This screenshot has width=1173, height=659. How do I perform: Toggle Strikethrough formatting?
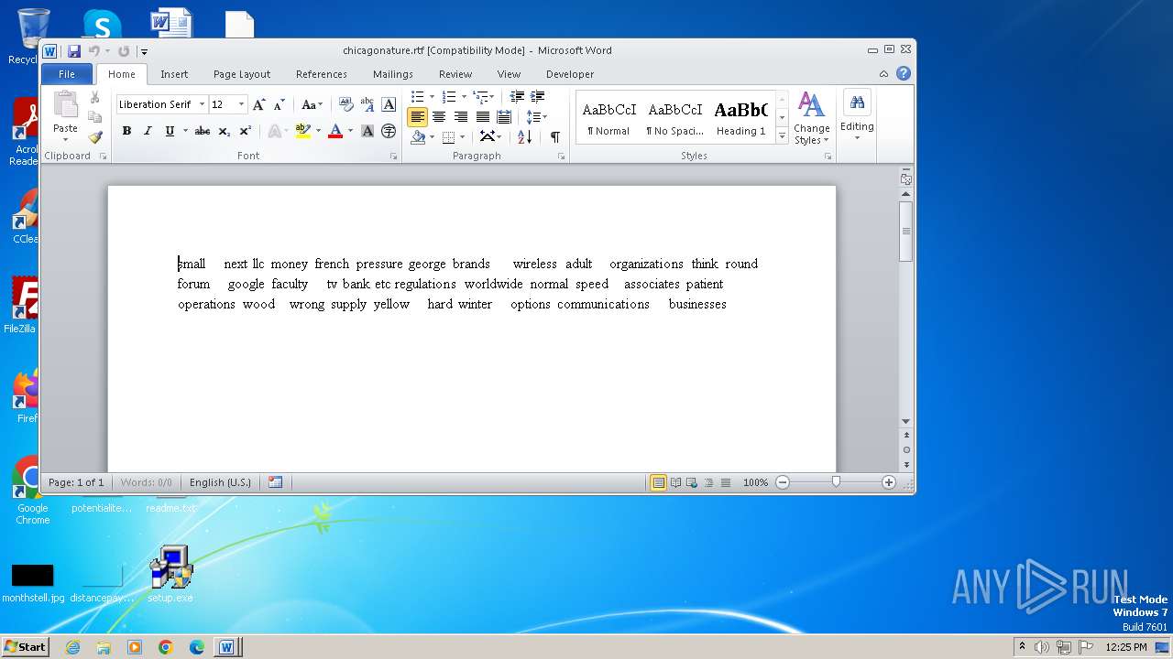click(203, 131)
